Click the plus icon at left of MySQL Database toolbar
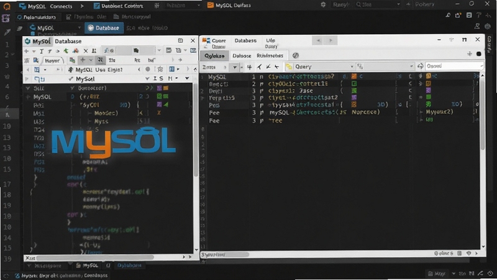Image resolution: width=497 pixels, height=280 pixels. pos(26,51)
